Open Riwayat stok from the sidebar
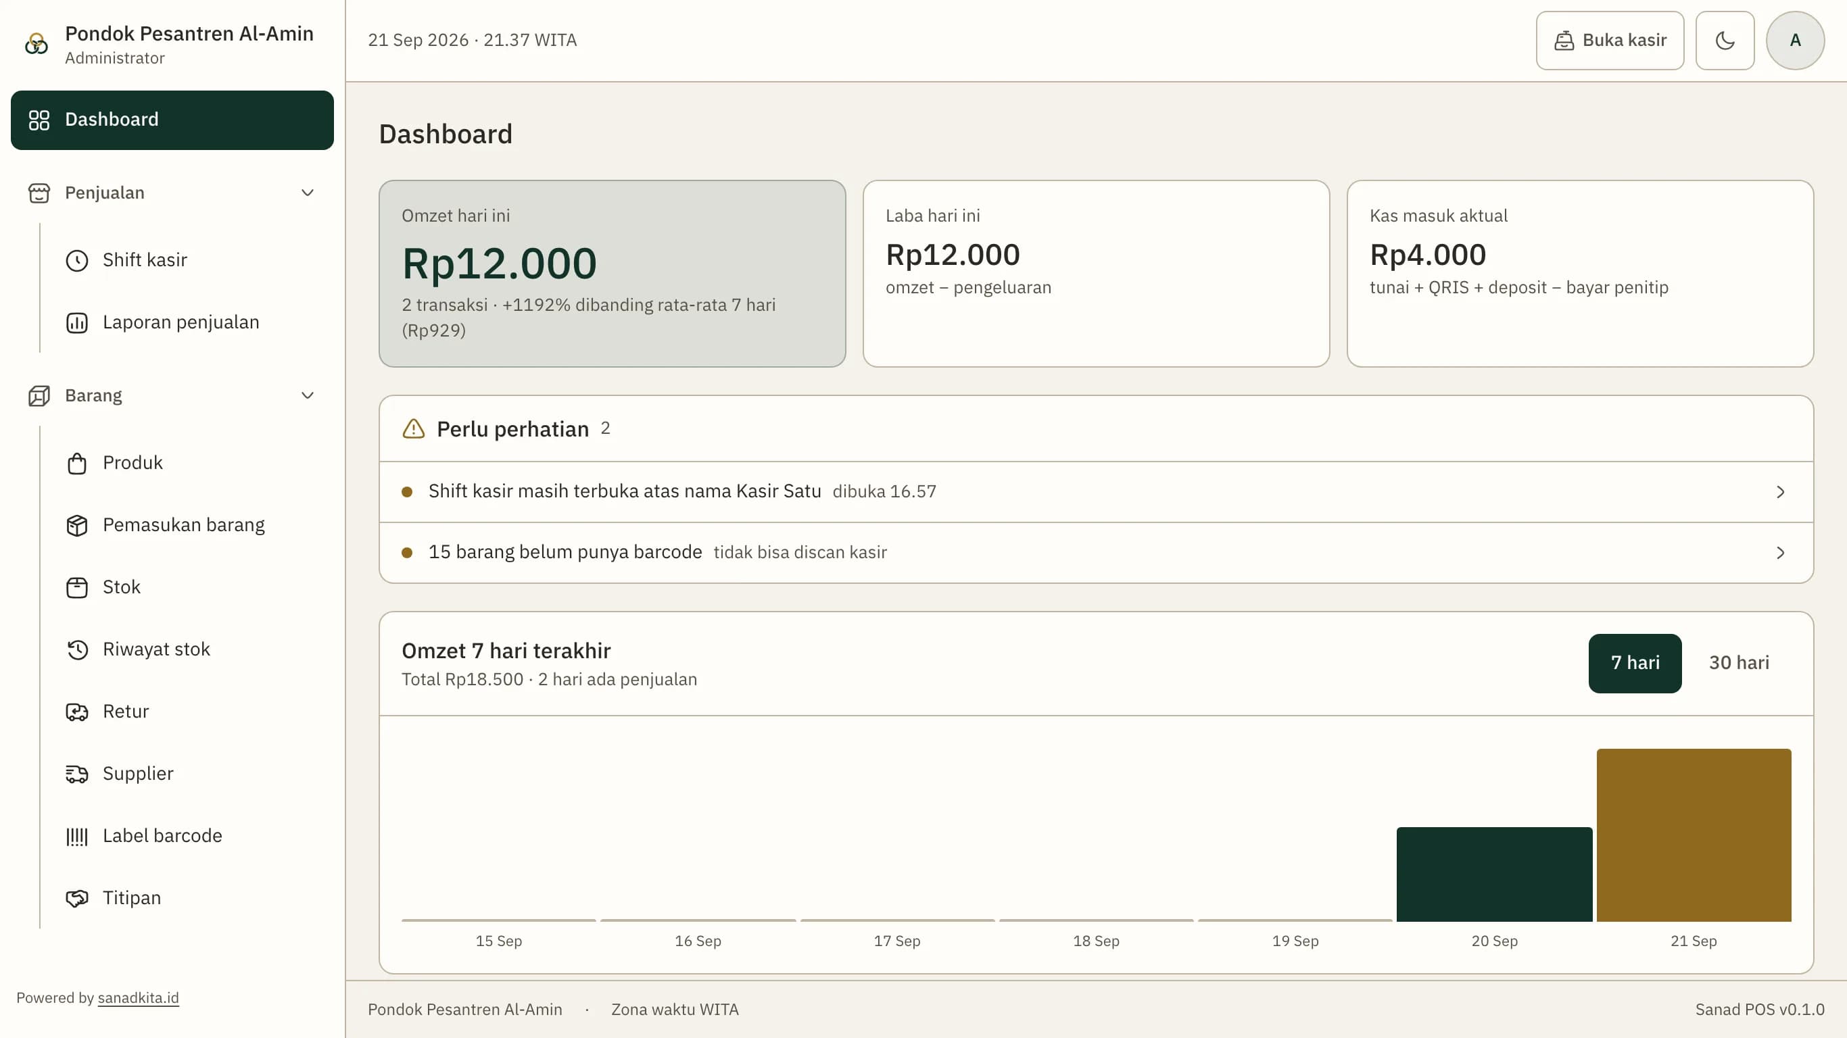1847x1038 pixels. click(190, 649)
